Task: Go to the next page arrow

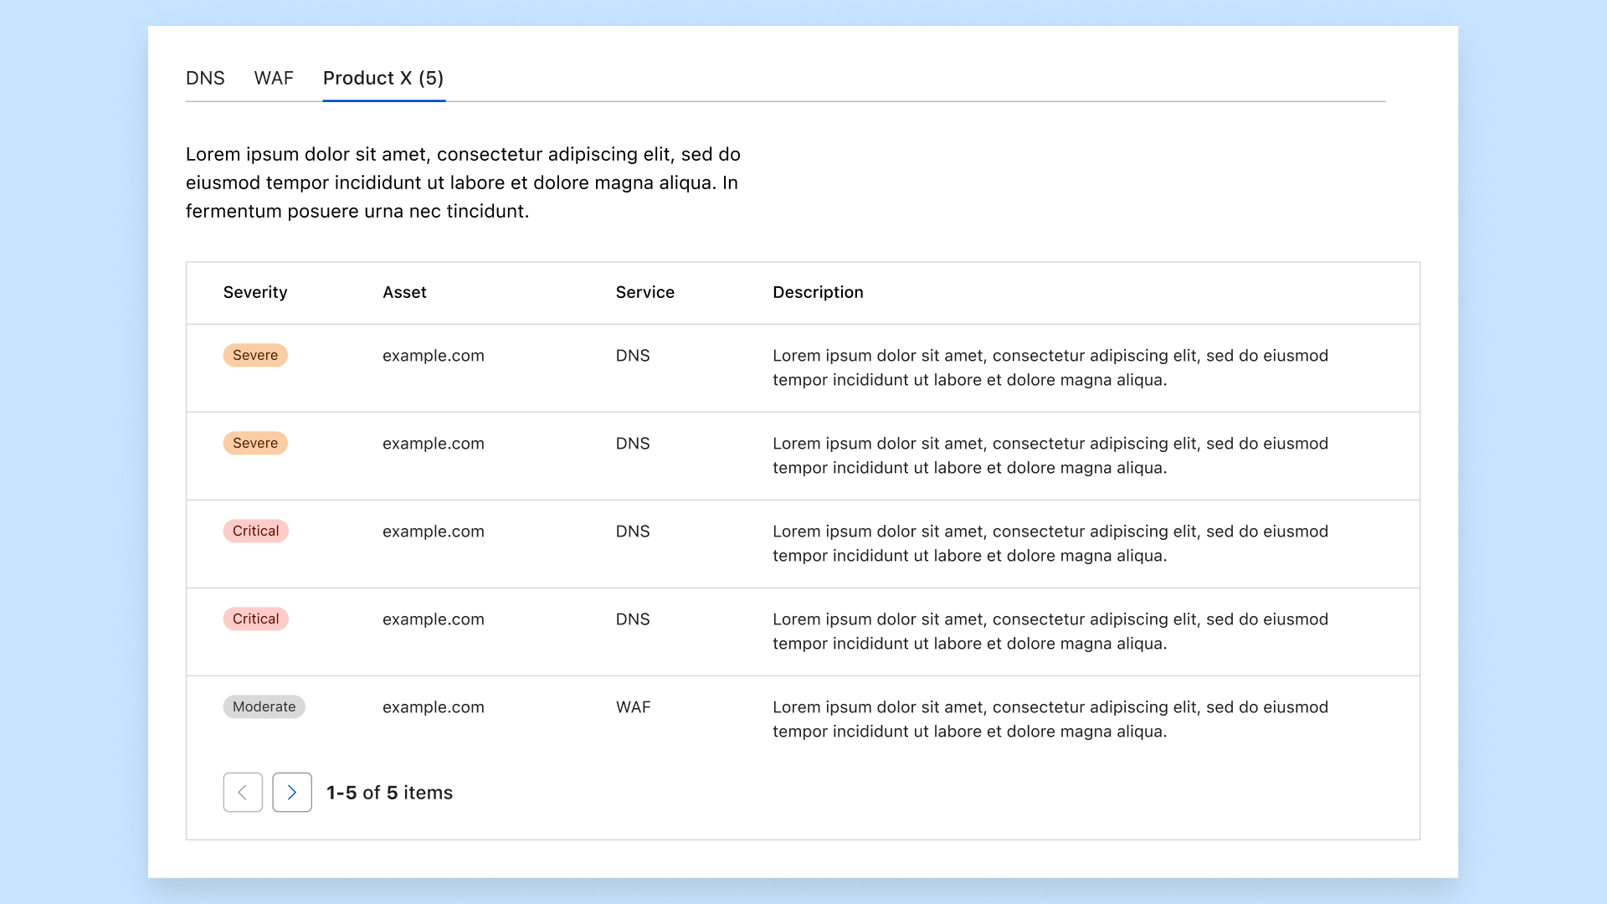Action: pyautogui.click(x=291, y=792)
